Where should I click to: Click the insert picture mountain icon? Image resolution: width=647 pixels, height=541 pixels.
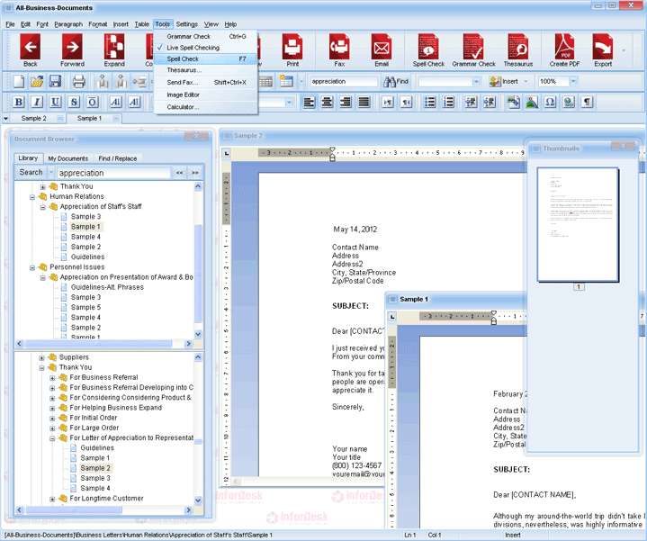[x=532, y=102]
